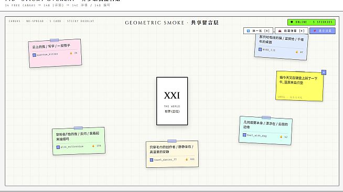Click quantum_kitten's blue avatar square

pyautogui.click(x=34, y=55)
